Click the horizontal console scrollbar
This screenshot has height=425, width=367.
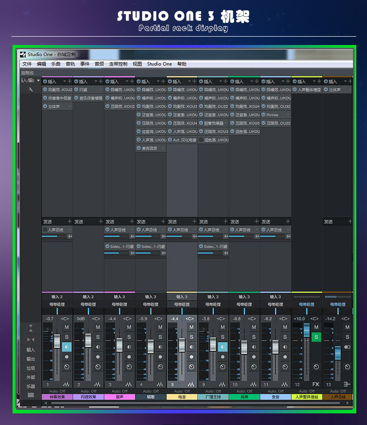click(x=196, y=403)
